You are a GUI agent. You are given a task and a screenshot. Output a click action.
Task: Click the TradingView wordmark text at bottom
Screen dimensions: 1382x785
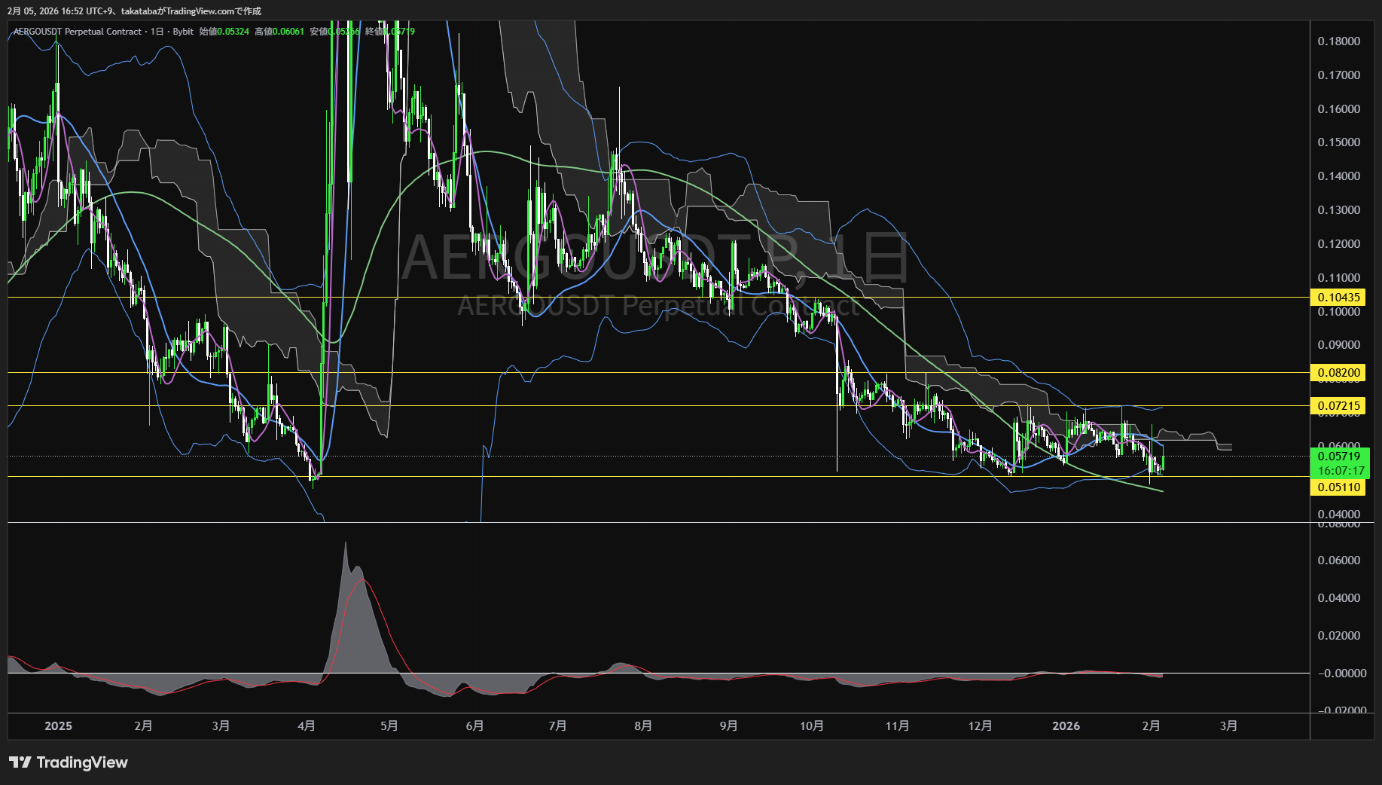pos(82,762)
